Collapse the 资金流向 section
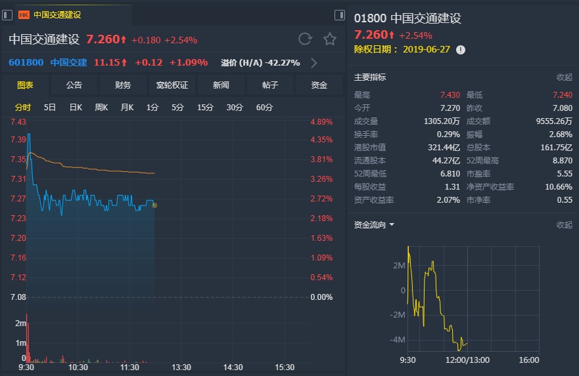Image resolution: width=579 pixels, height=376 pixels. pos(564,224)
